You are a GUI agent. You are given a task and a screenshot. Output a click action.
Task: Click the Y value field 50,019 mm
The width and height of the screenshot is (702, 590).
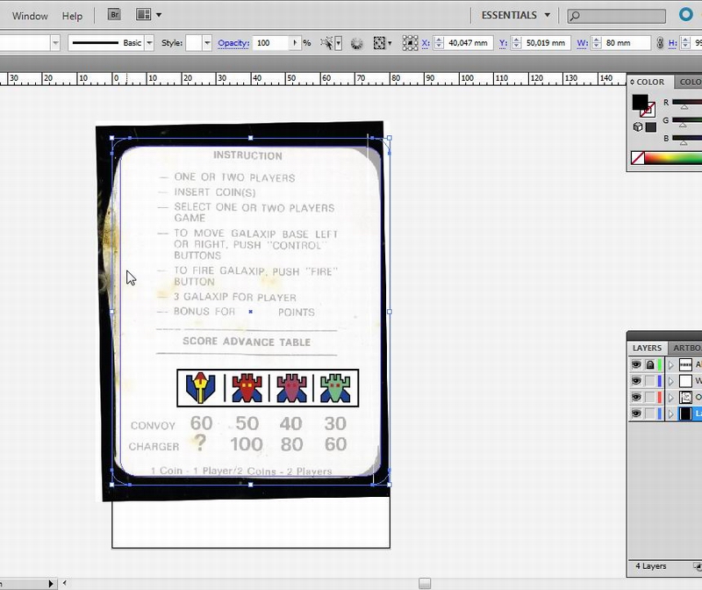point(546,43)
